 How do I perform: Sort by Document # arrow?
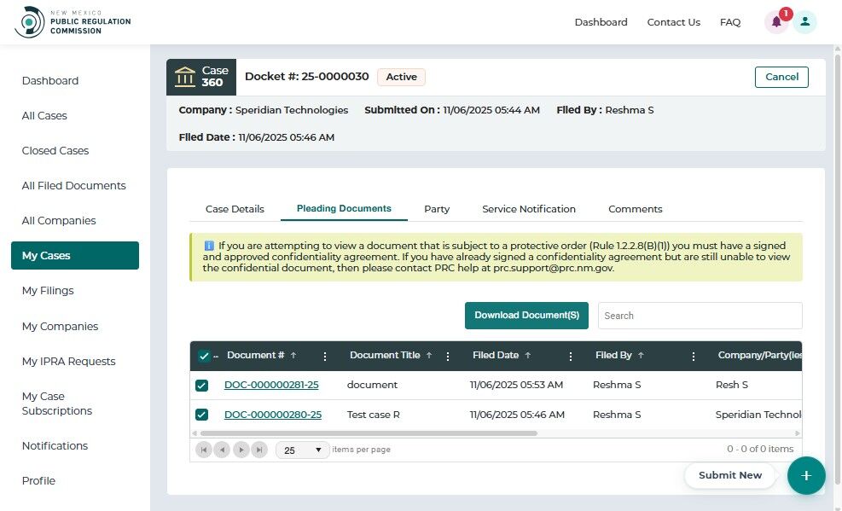coord(293,356)
